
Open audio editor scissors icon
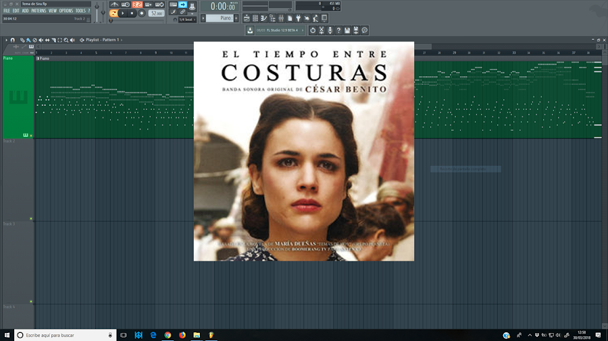[x=322, y=30]
